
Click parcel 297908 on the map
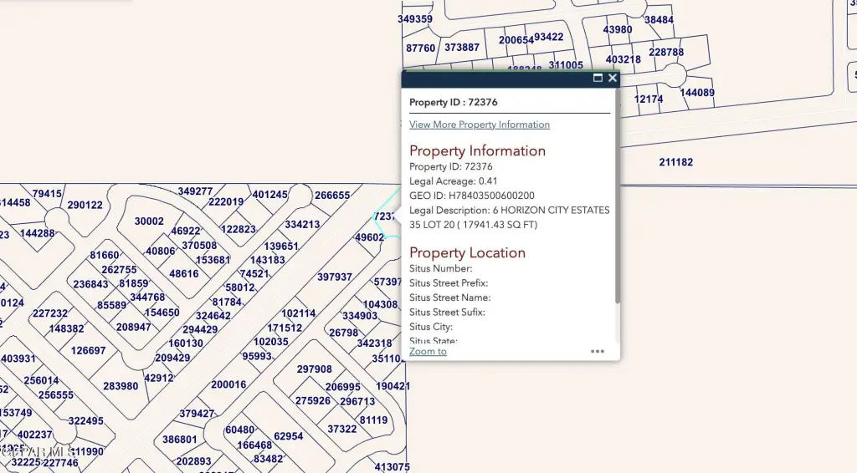(314, 369)
